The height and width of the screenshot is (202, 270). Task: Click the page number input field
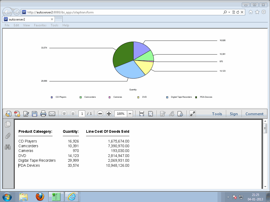point(82,114)
